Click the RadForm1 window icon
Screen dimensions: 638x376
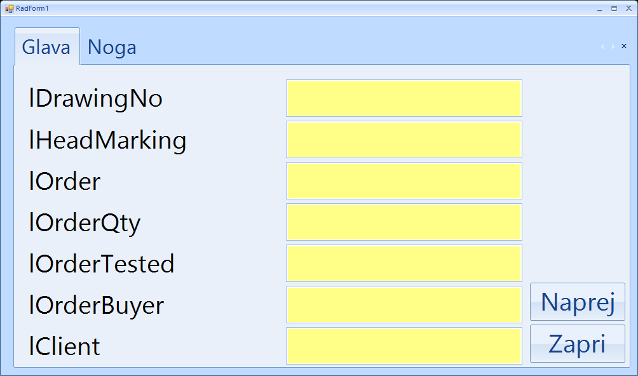9,8
